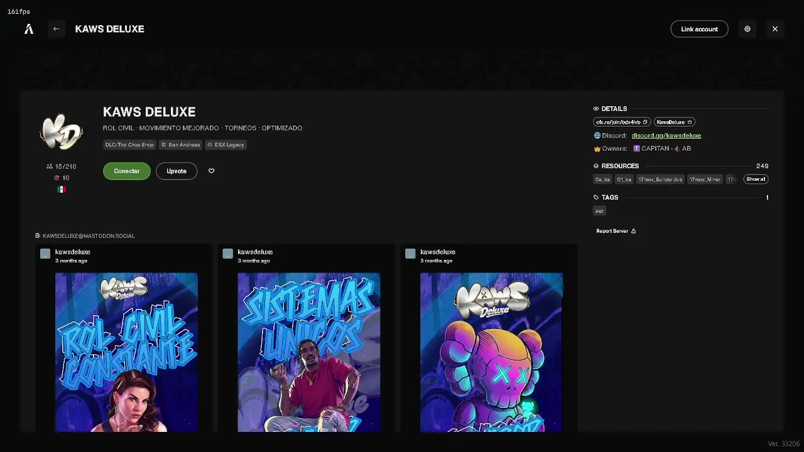Open the discord.gg/kawsdeluxe link
The width and height of the screenshot is (804, 452).
(x=666, y=136)
